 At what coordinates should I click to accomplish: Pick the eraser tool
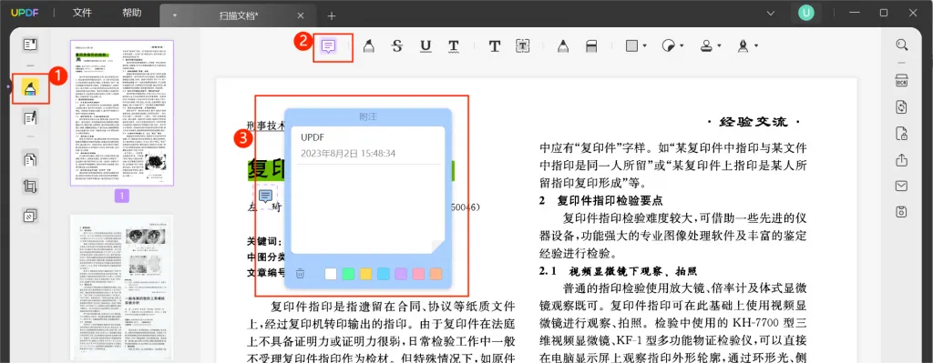591,45
